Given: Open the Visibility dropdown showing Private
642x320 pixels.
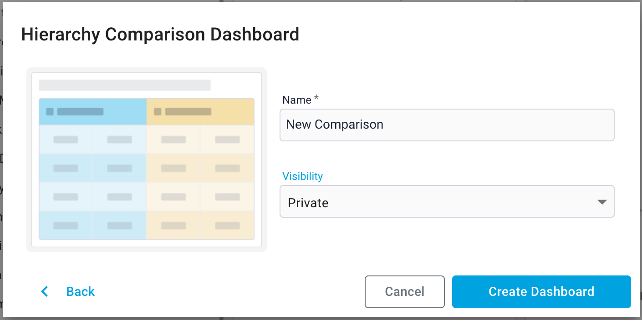Looking at the screenshot, I should (446, 201).
